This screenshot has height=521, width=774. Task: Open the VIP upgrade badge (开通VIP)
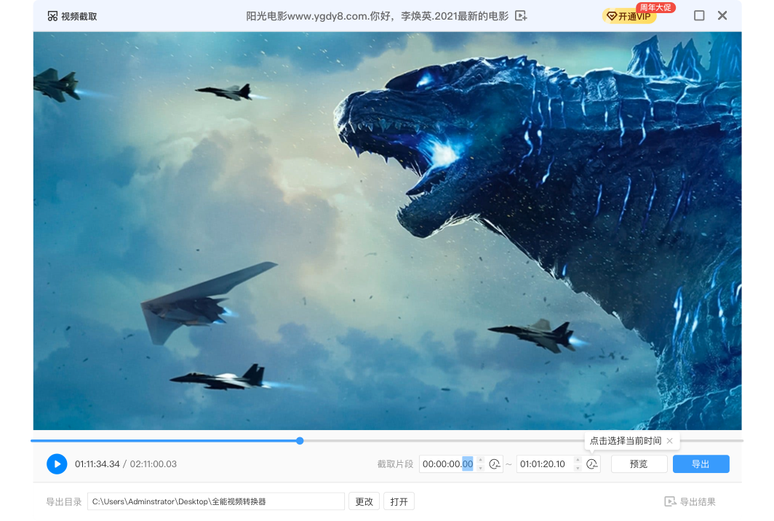629,16
